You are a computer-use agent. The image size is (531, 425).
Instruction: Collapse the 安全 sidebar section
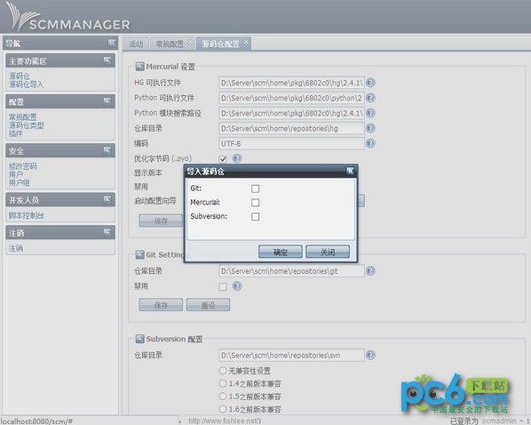pos(107,150)
